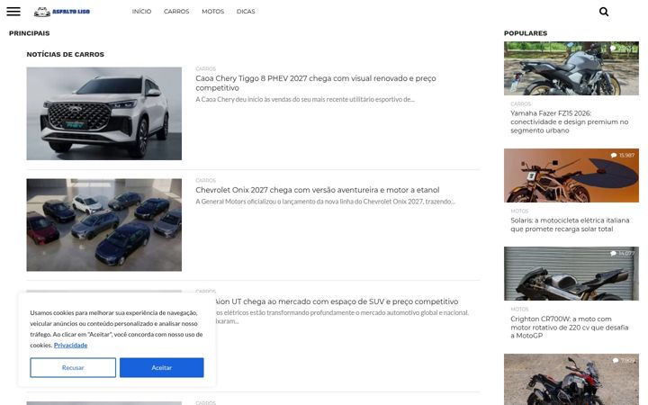Click MOTOS label above Solaris article
This screenshot has width=648, height=405.
[519, 211]
